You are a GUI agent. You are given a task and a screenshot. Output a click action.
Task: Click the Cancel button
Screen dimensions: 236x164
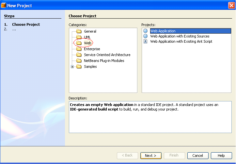coord(198,156)
